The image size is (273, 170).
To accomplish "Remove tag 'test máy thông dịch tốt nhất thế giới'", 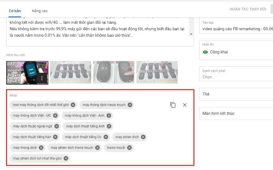I will [x=73, y=105].
